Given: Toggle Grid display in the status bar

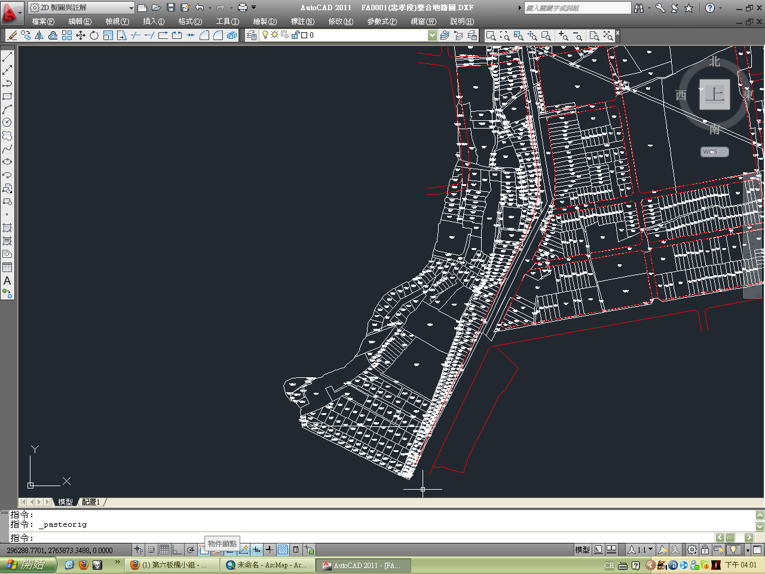Looking at the screenshot, I should (x=164, y=549).
